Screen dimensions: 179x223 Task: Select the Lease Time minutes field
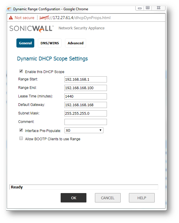(86, 97)
